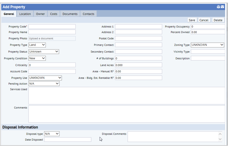The height and width of the screenshot is (146, 228).
Task: Expand the Property Type dropdown
Action: coord(37,45)
